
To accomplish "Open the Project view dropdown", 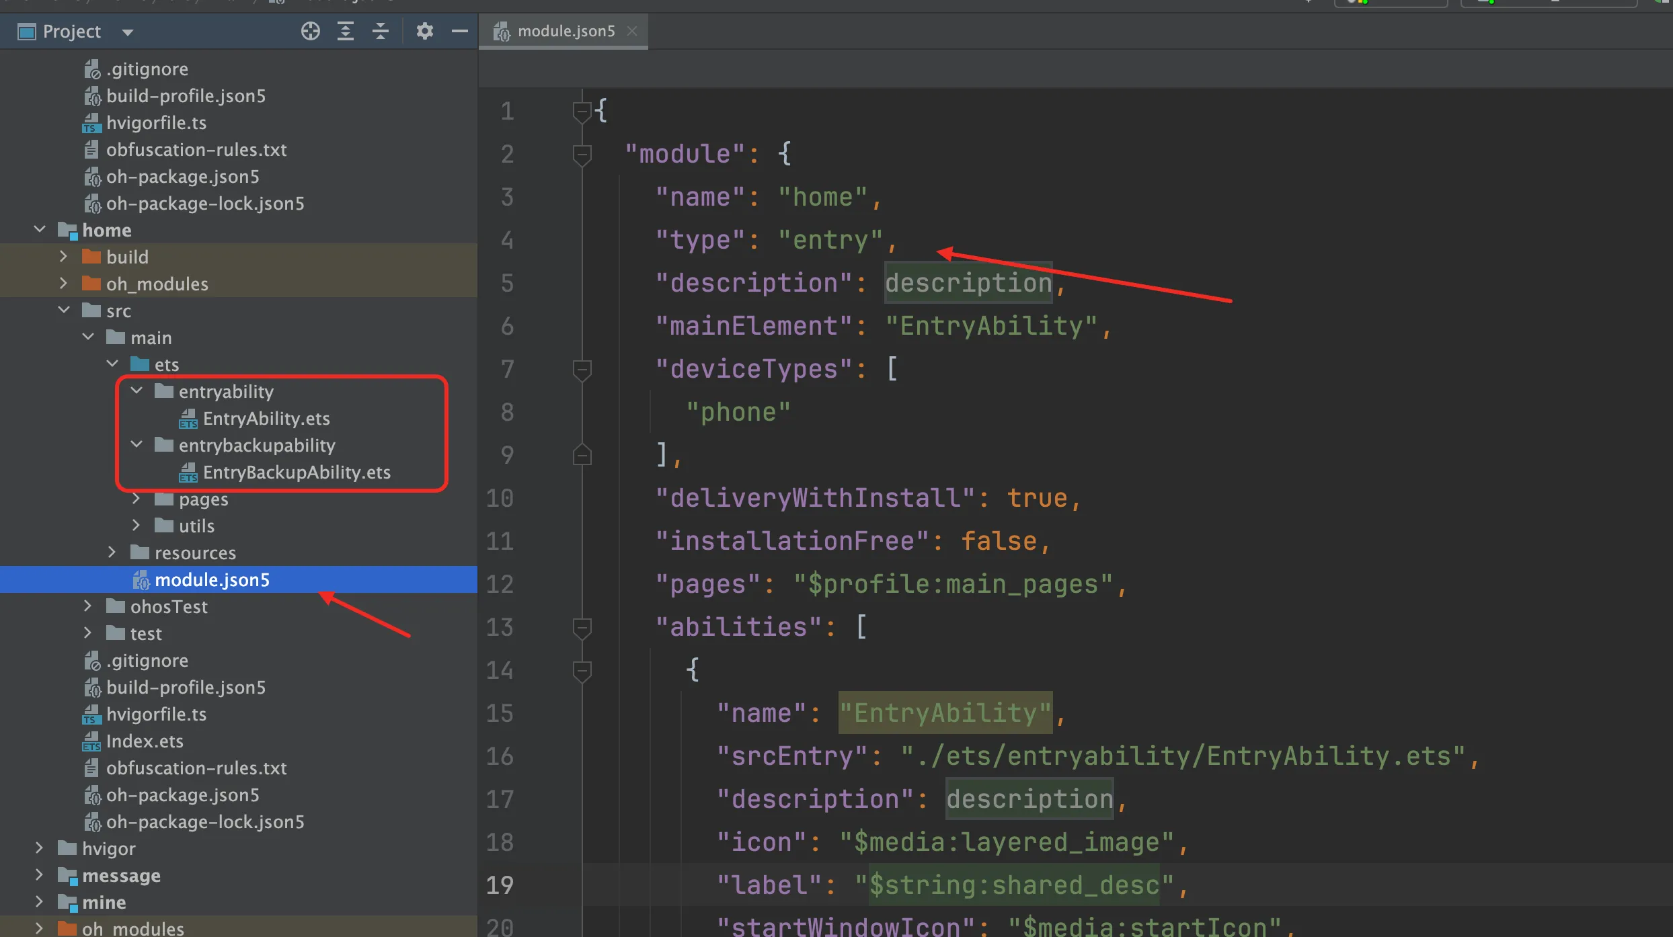I will pyautogui.click(x=127, y=32).
